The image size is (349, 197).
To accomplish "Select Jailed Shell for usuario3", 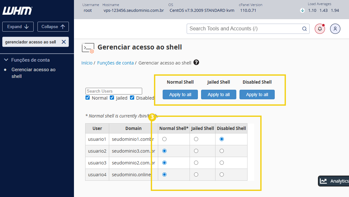I will (196, 163).
